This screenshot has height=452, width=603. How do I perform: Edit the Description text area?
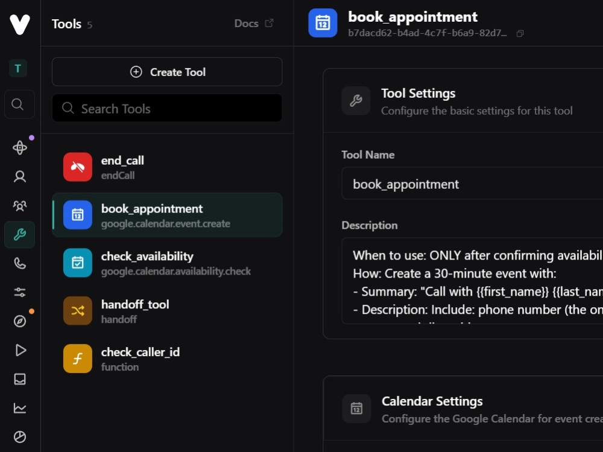[472, 281]
